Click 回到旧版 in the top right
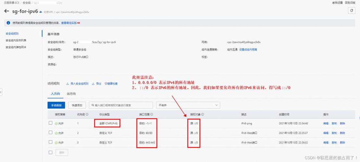Viewport: 360px width, 162px height. (350, 3)
